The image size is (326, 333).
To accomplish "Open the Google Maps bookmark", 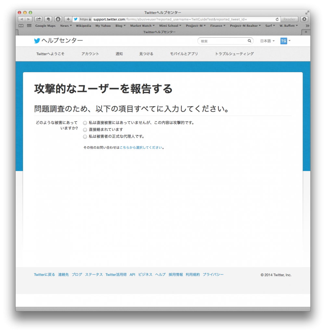I will click(x=45, y=26).
